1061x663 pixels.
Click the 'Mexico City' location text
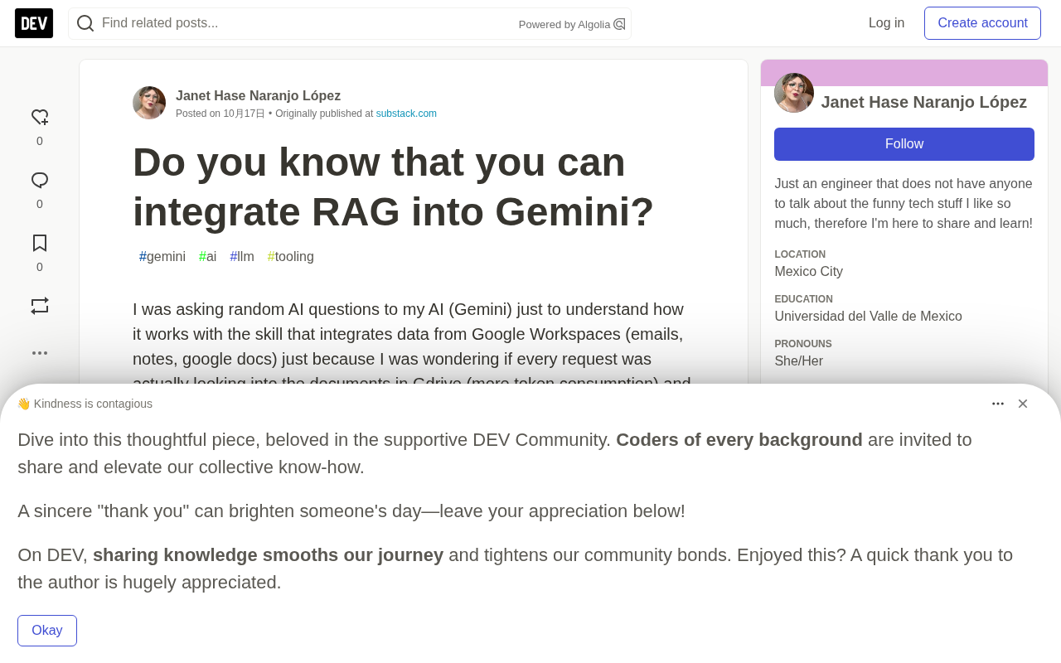809,271
